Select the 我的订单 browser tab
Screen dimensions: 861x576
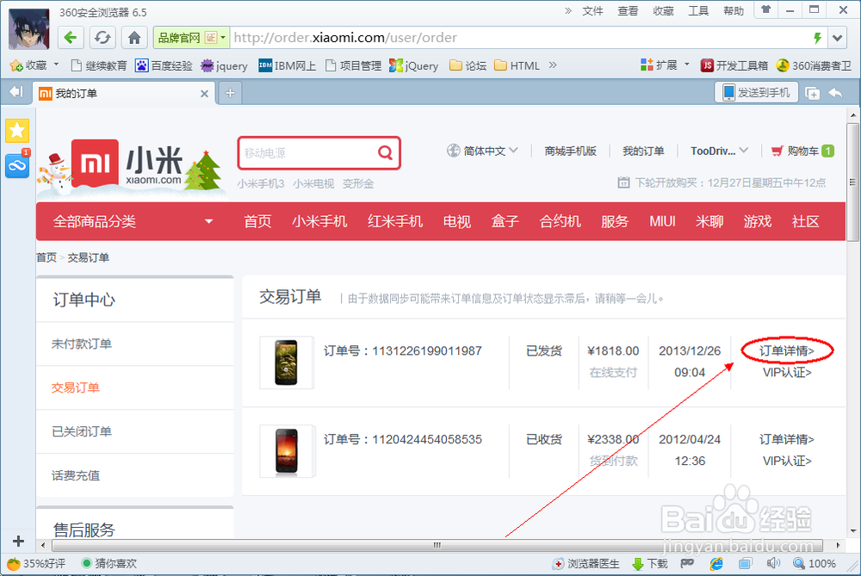(123, 93)
